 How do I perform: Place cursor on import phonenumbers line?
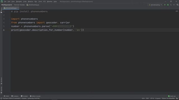[x=24, y=19]
